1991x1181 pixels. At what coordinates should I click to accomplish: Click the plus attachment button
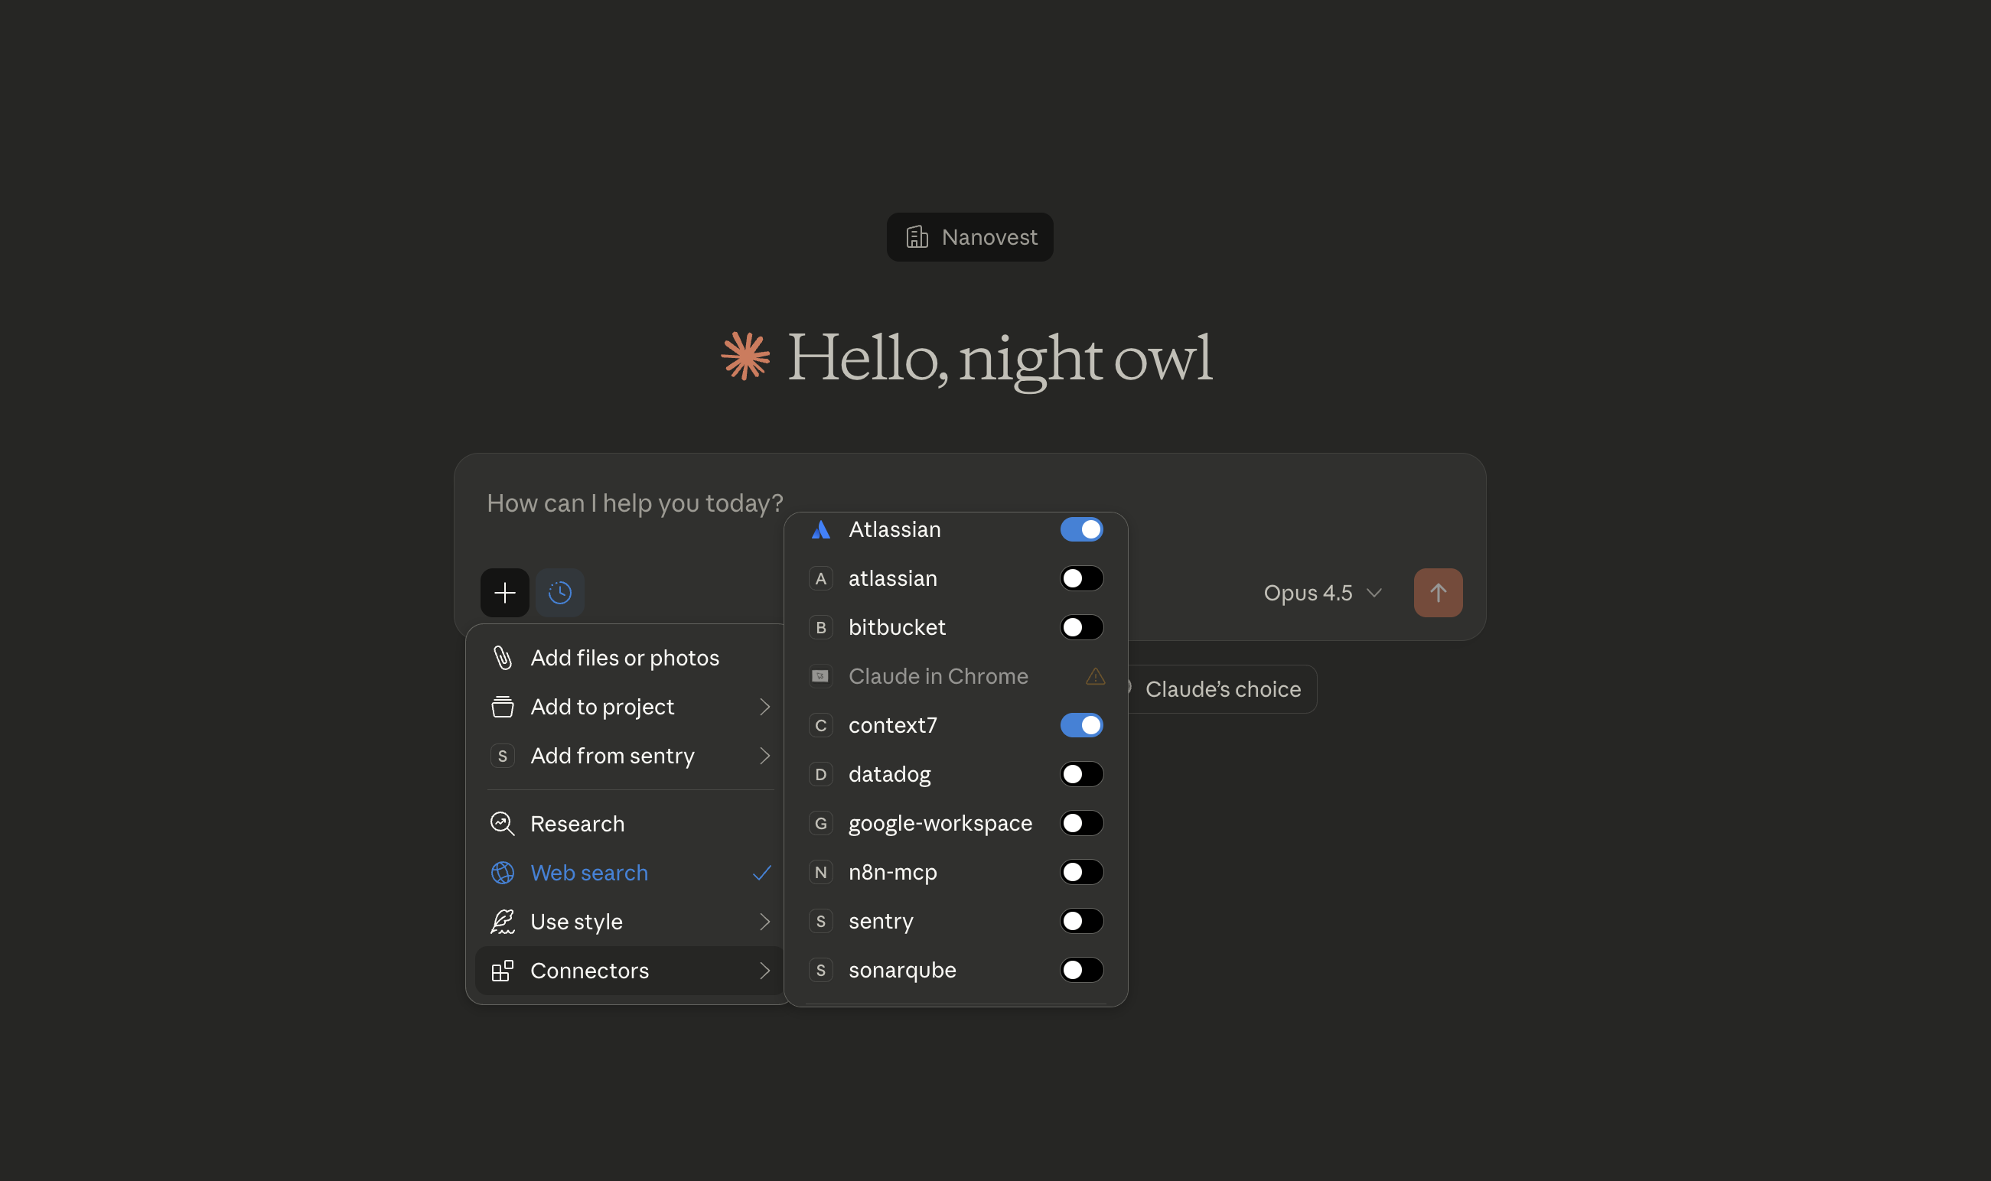(505, 593)
